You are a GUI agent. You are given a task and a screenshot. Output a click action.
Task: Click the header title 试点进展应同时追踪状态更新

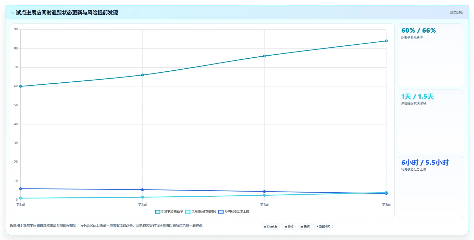coord(67,13)
